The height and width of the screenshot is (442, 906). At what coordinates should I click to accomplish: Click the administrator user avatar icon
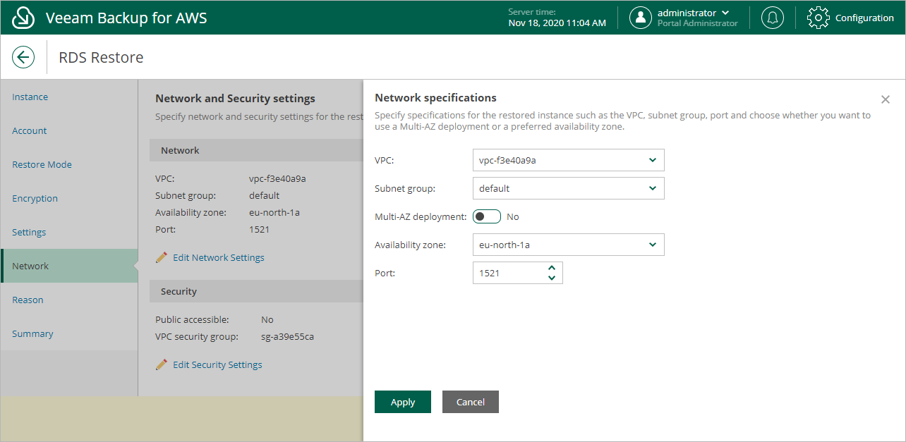point(640,18)
